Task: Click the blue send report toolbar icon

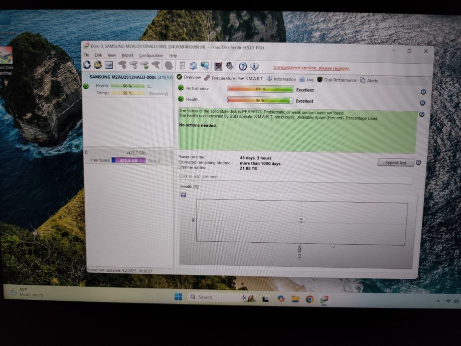Action: [193, 66]
